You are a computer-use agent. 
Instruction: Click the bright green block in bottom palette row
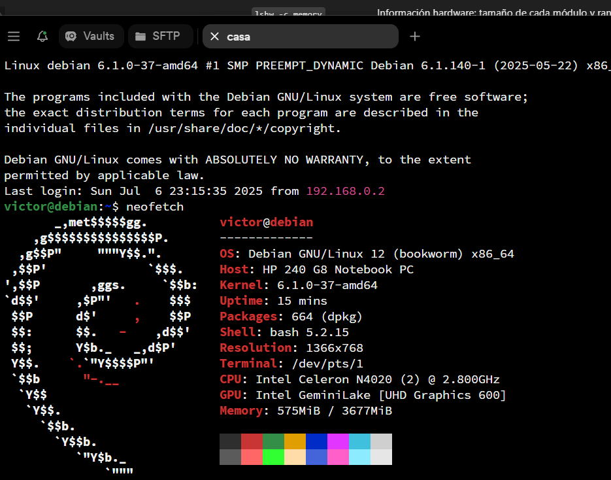coord(273,457)
